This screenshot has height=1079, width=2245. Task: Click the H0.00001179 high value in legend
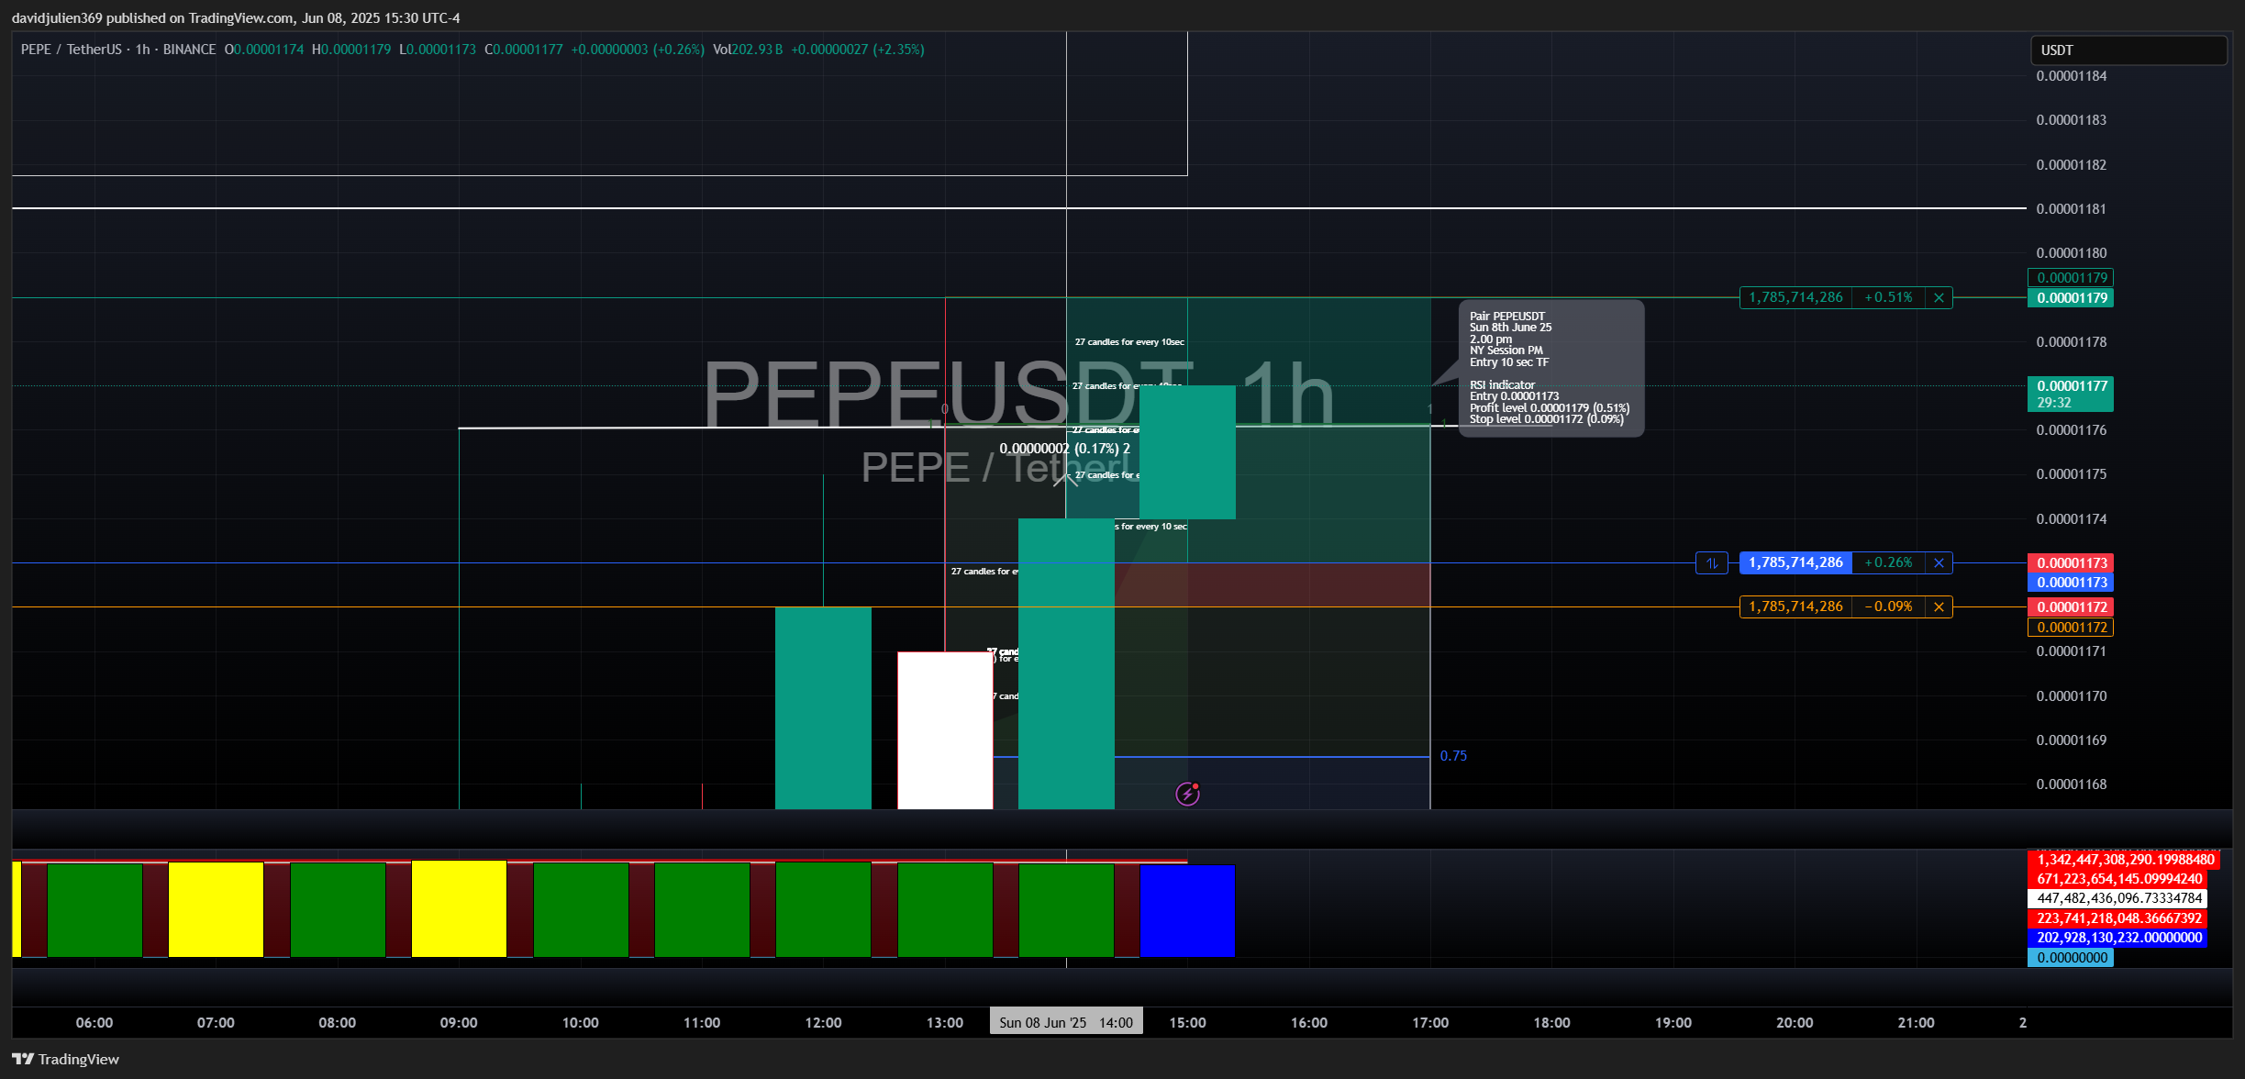[351, 50]
